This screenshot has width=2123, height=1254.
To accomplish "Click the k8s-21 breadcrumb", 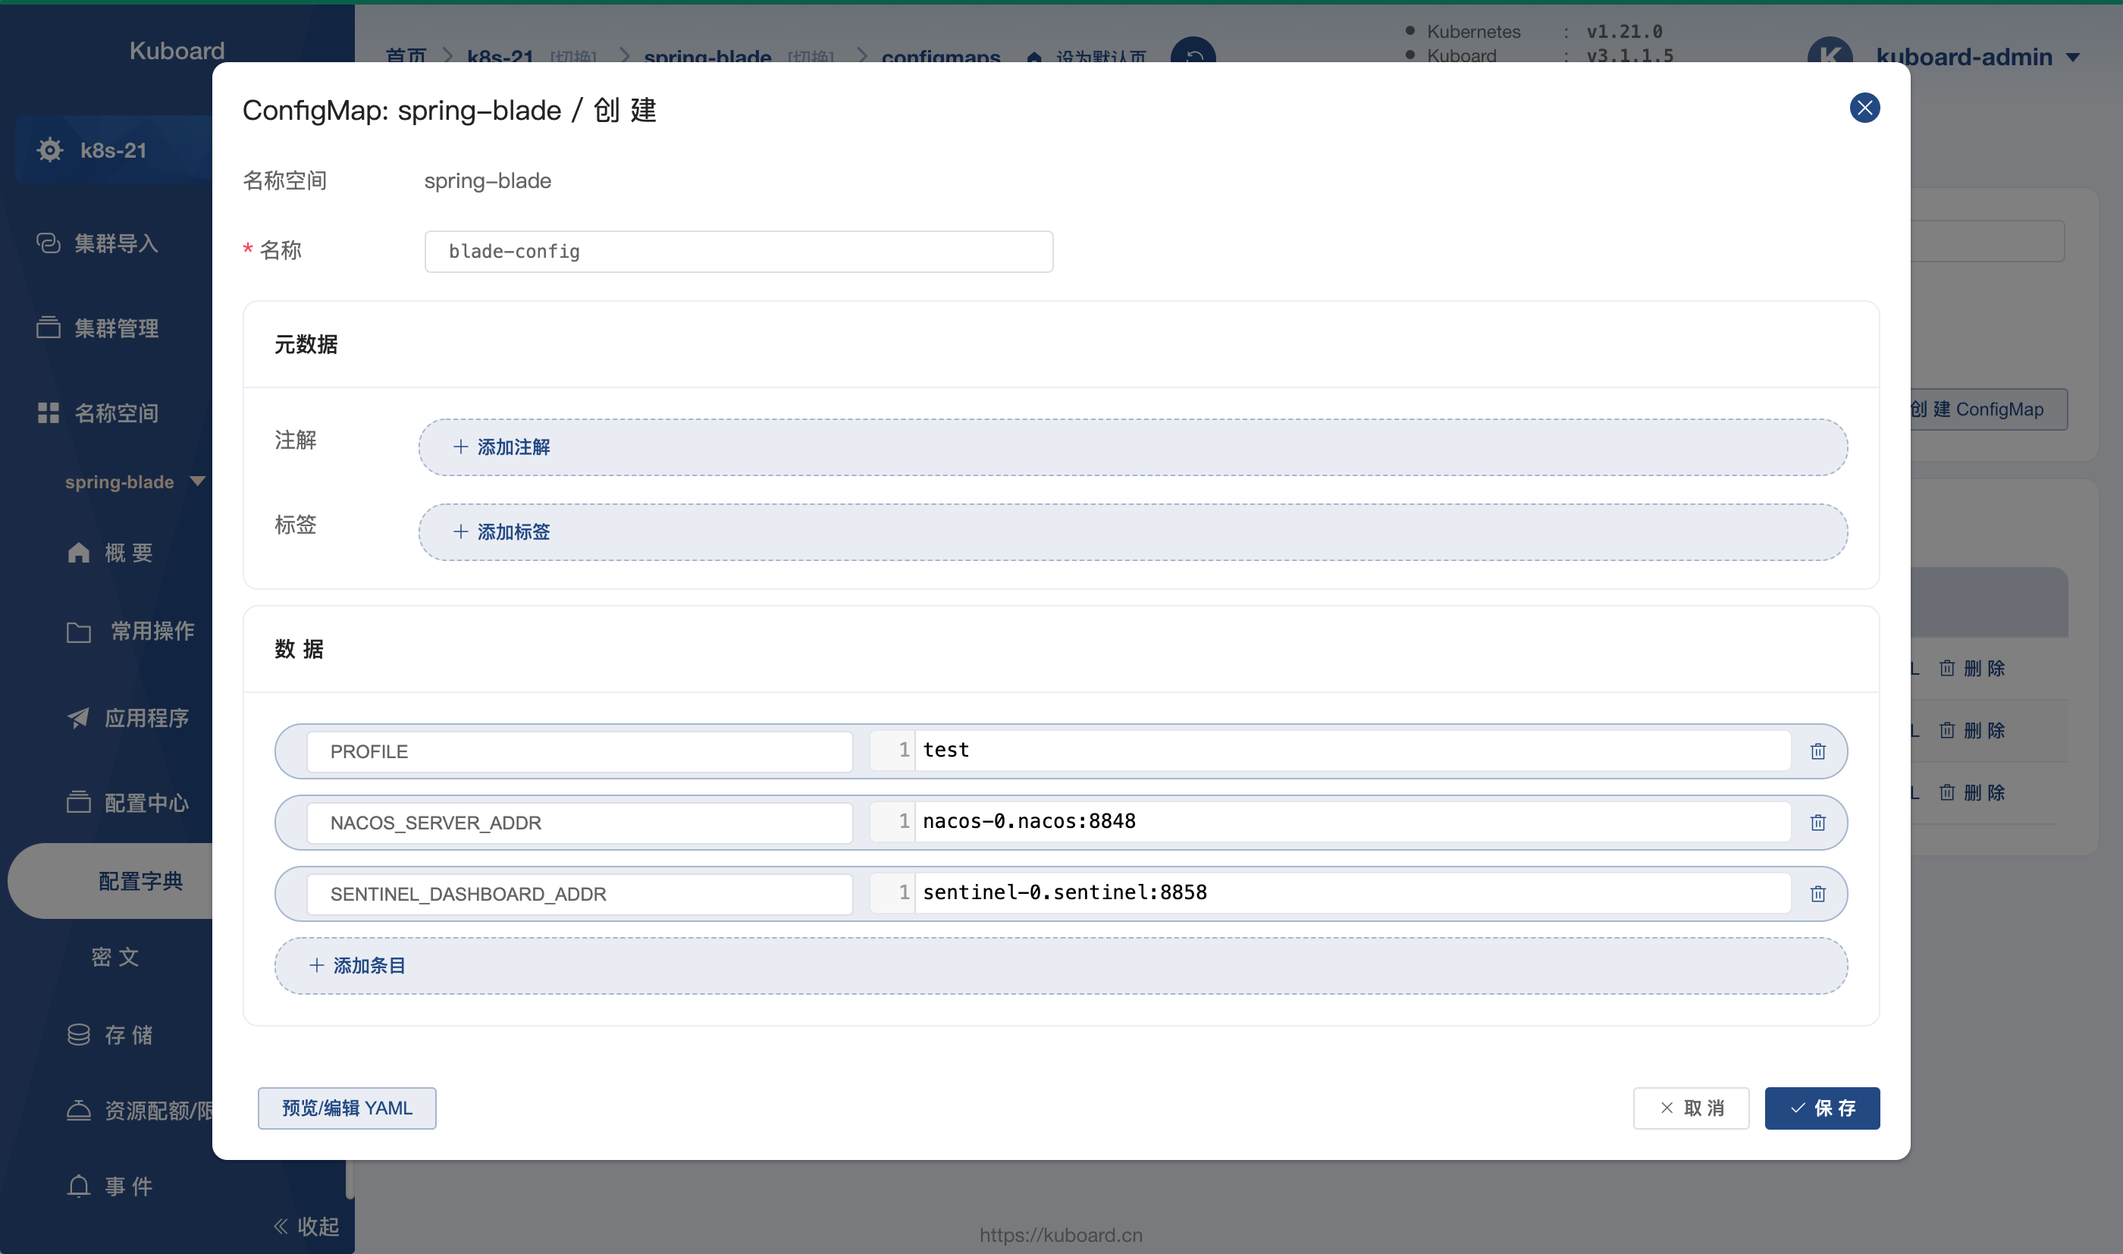I will 500,56.
